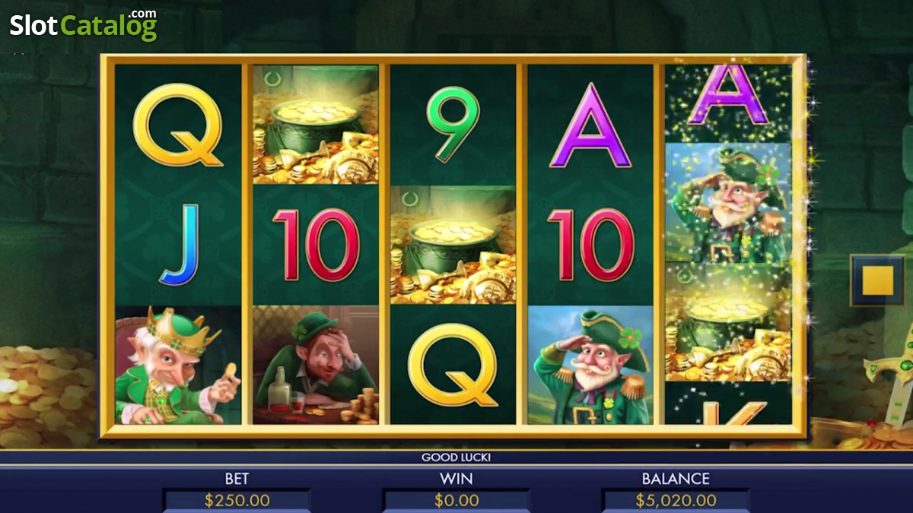Click the yellow Q at bottom of third reel
This screenshot has height=513, width=913.
click(453, 365)
